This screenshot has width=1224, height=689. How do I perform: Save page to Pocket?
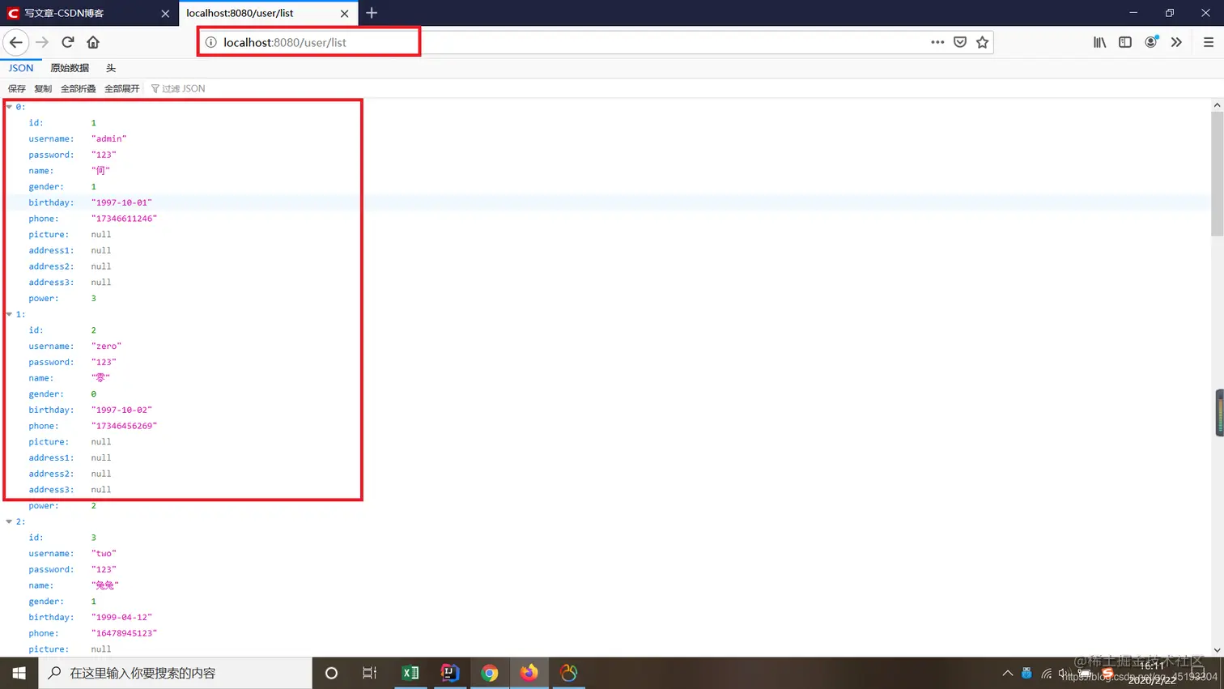coord(960,42)
